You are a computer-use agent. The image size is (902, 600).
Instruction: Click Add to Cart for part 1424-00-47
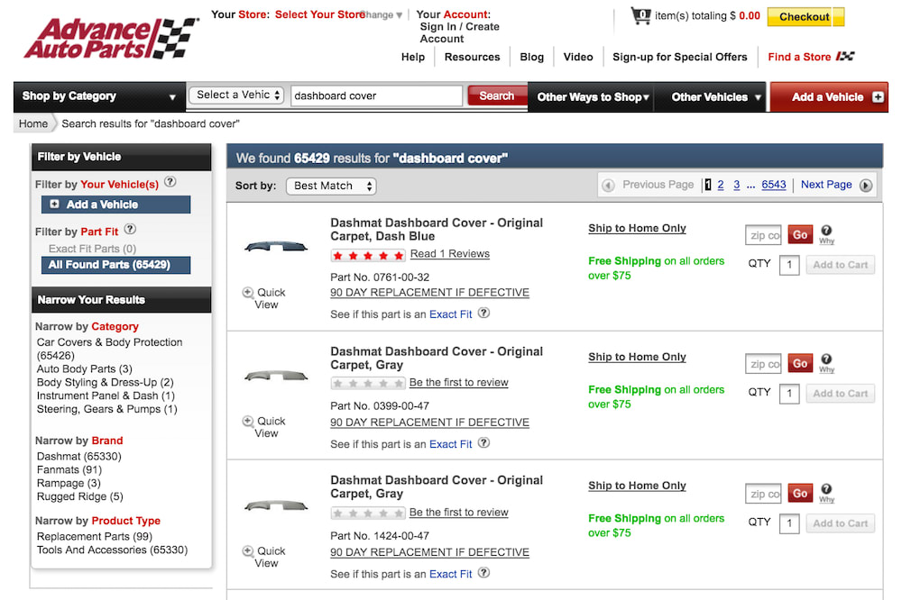click(841, 523)
